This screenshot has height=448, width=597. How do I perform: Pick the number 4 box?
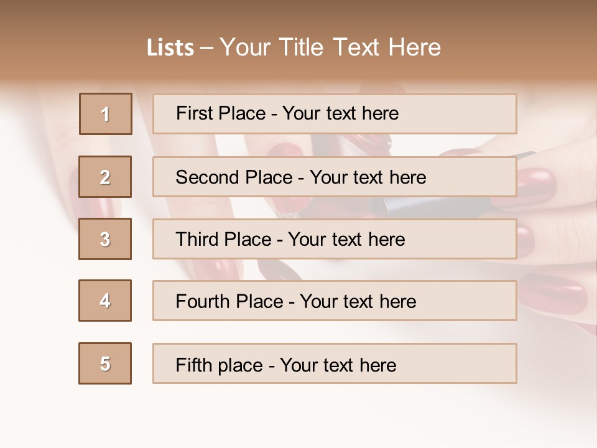point(105,301)
